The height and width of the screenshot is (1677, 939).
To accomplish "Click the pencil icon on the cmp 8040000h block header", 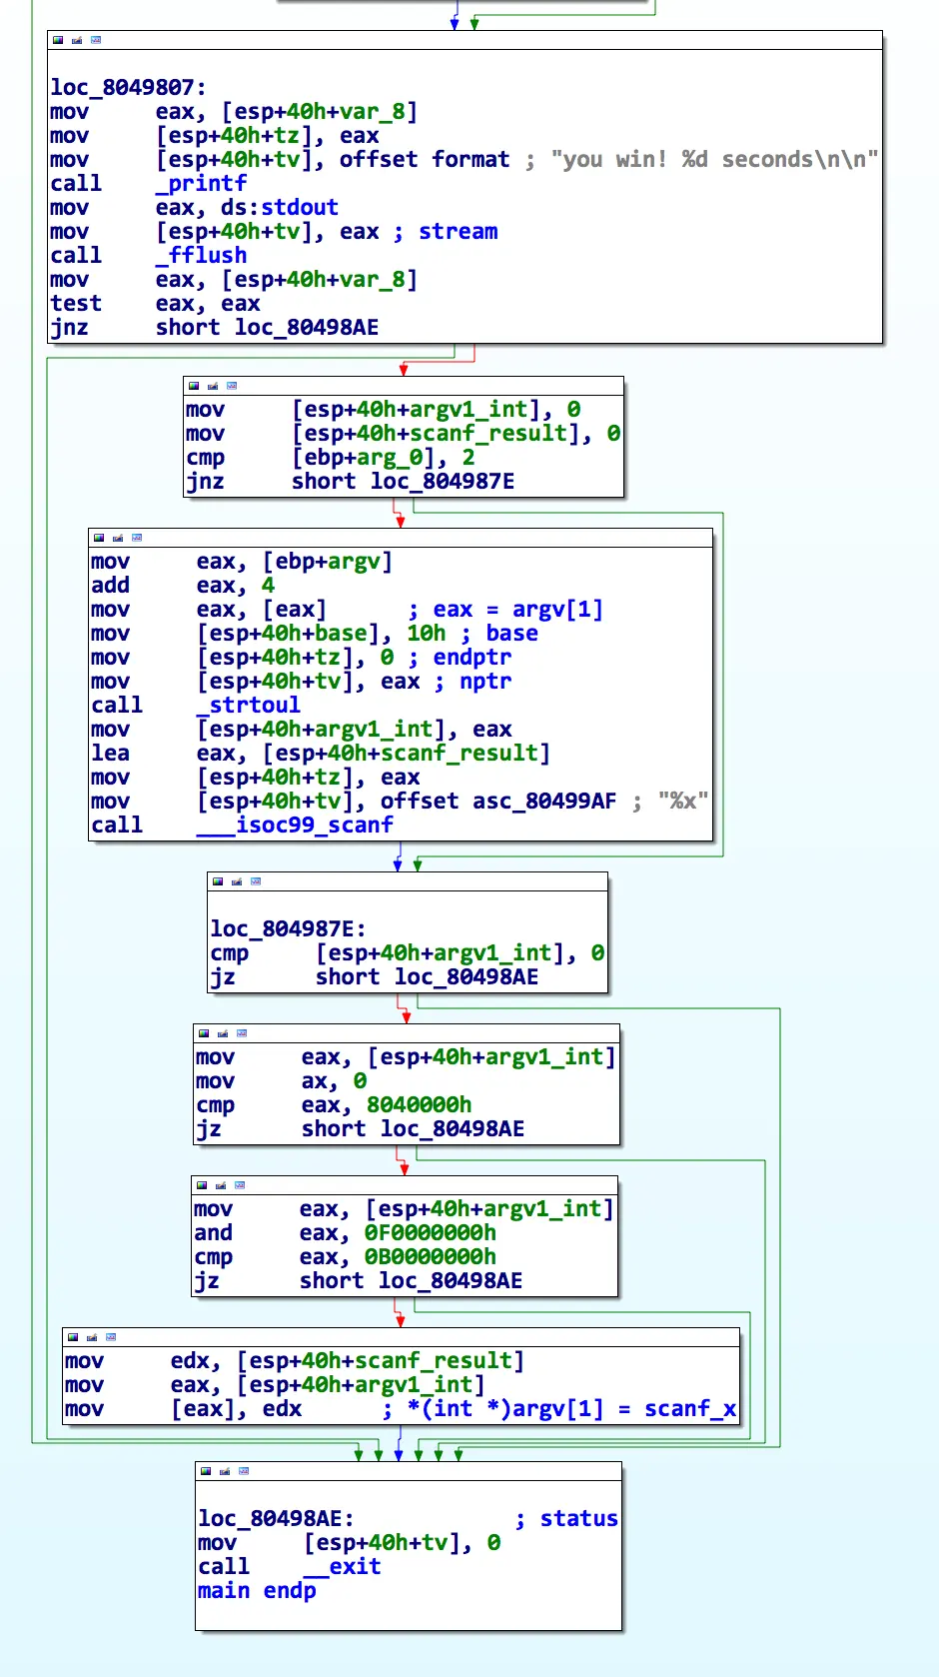I will (x=223, y=1033).
